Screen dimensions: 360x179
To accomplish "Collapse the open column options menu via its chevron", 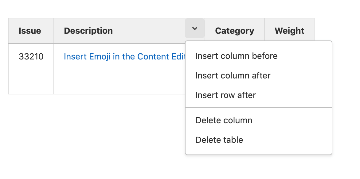I will [x=195, y=29].
